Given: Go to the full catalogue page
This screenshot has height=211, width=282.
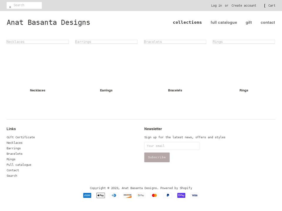Looking at the screenshot, I should 224,23.
